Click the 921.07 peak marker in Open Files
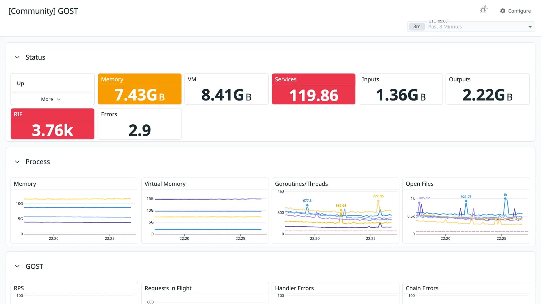The image size is (541, 304). tap(466, 201)
